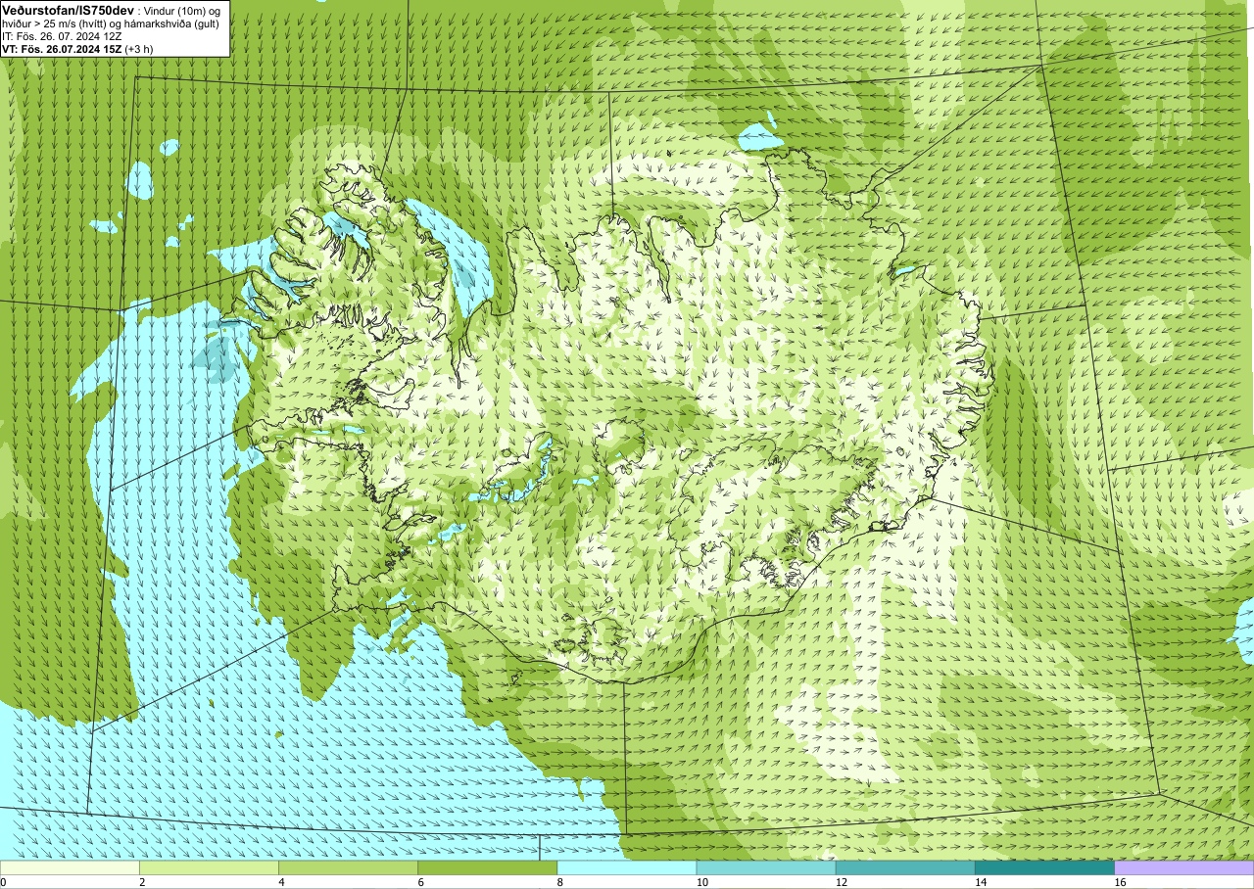
Task: Click the medium green 4–6 m/s legend swatch
Action: pyautogui.click(x=348, y=867)
